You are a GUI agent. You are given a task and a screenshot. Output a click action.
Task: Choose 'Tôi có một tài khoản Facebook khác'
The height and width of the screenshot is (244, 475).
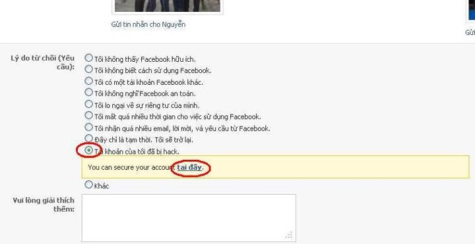[89, 81]
